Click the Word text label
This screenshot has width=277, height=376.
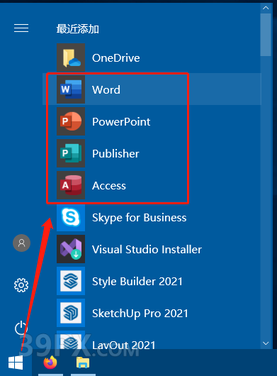[x=106, y=90]
